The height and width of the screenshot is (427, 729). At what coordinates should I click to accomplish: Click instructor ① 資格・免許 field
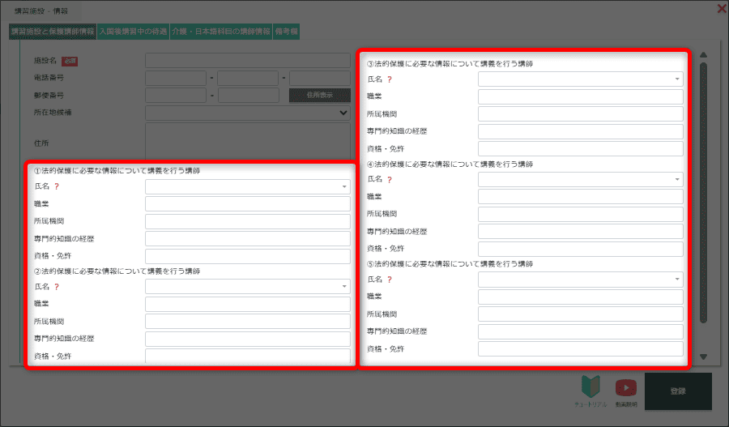click(248, 256)
